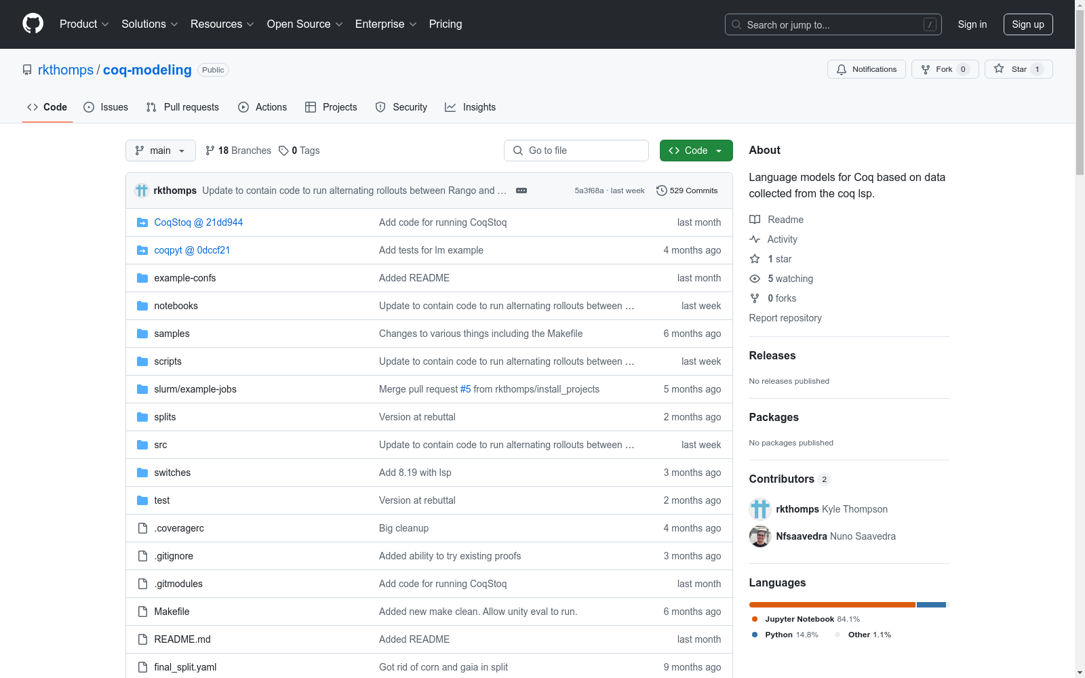1085x678 pixels.
Task: Open the Insights tab
Action: [x=471, y=107]
